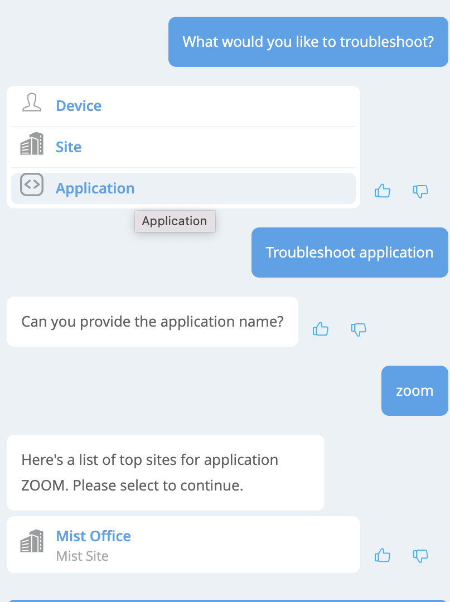Thumbs up the application name question

(x=321, y=329)
